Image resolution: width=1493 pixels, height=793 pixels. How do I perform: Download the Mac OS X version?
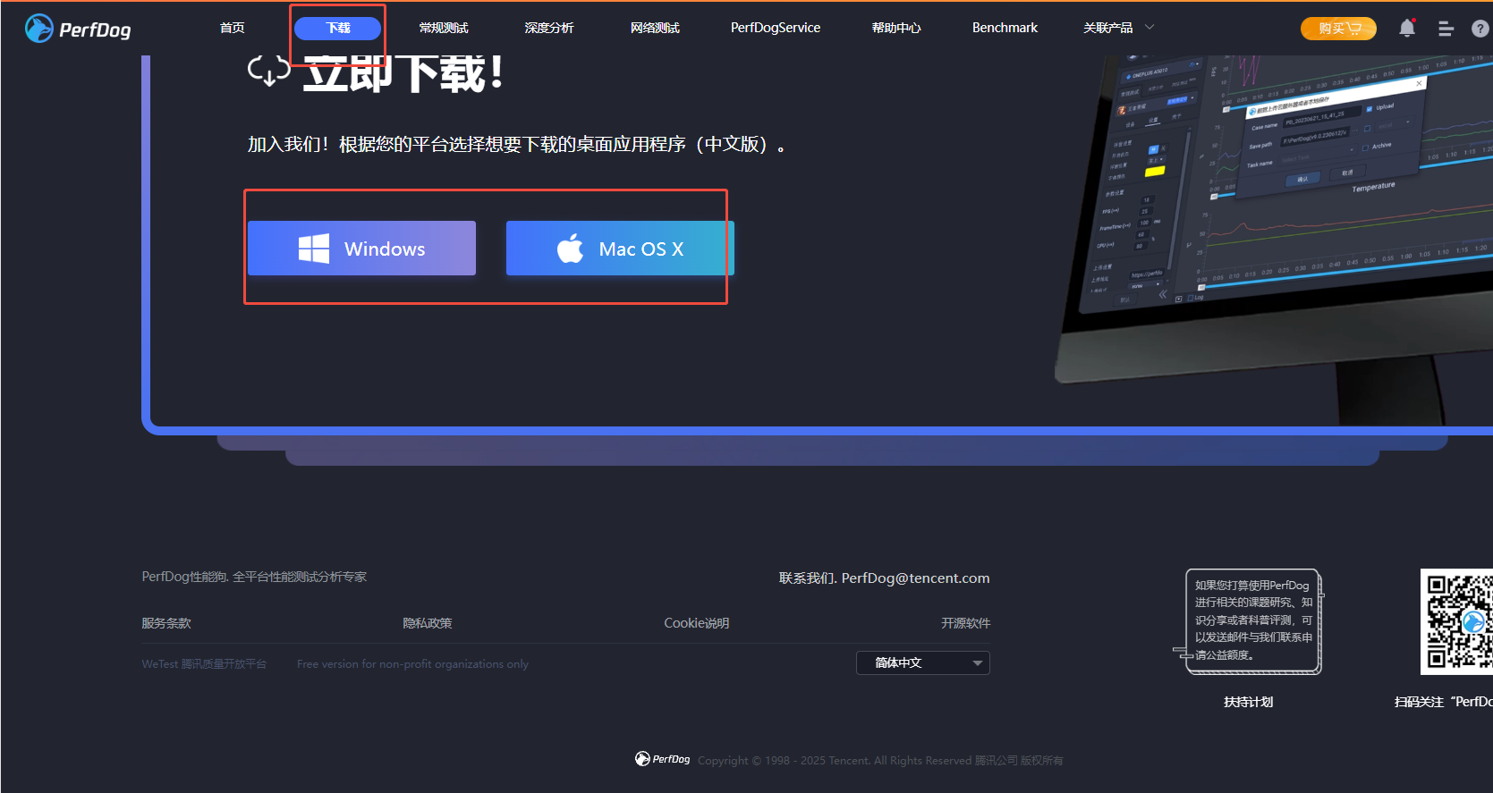click(x=620, y=249)
